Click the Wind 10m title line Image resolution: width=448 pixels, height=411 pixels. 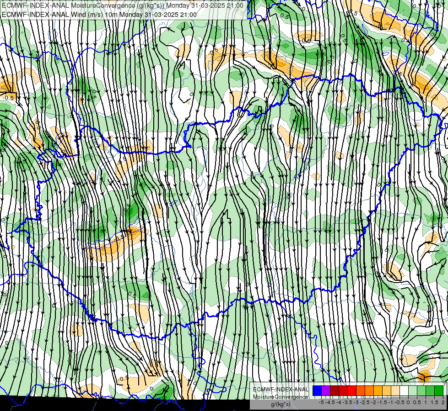click(x=99, y=14)
